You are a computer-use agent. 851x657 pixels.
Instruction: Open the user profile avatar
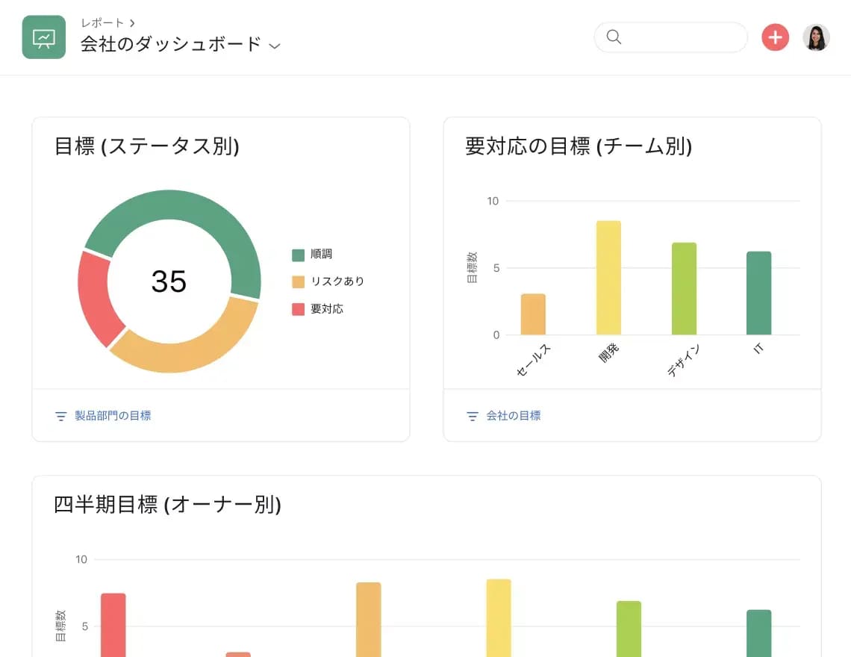click(816, 37)
